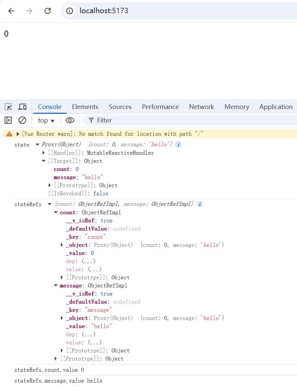Open the Network tab
297x387 pixels.
(x=201, y=107)
